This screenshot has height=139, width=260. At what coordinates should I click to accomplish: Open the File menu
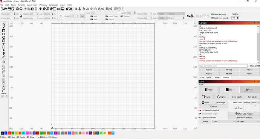pos(2,5)
